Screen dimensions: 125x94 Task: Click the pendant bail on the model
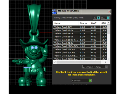coord(34,19)
